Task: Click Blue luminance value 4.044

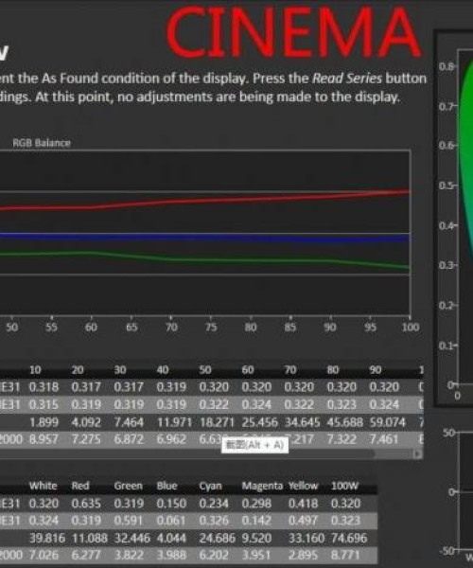Action: (x=171, y=539)
